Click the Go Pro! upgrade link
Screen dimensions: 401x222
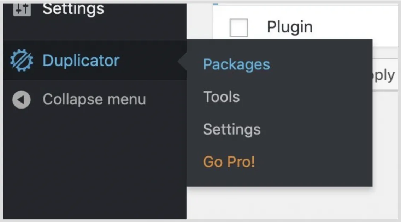tap(229, 162)
